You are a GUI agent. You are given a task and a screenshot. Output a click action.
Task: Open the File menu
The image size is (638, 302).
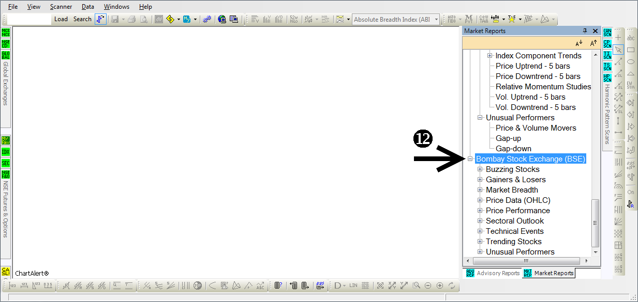coord(13,7)
